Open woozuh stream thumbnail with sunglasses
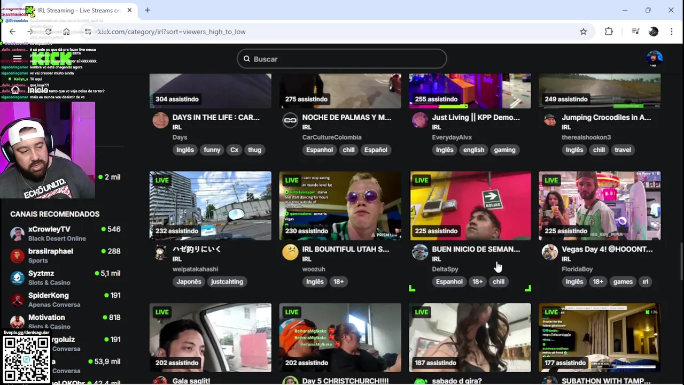 [340, 206]
